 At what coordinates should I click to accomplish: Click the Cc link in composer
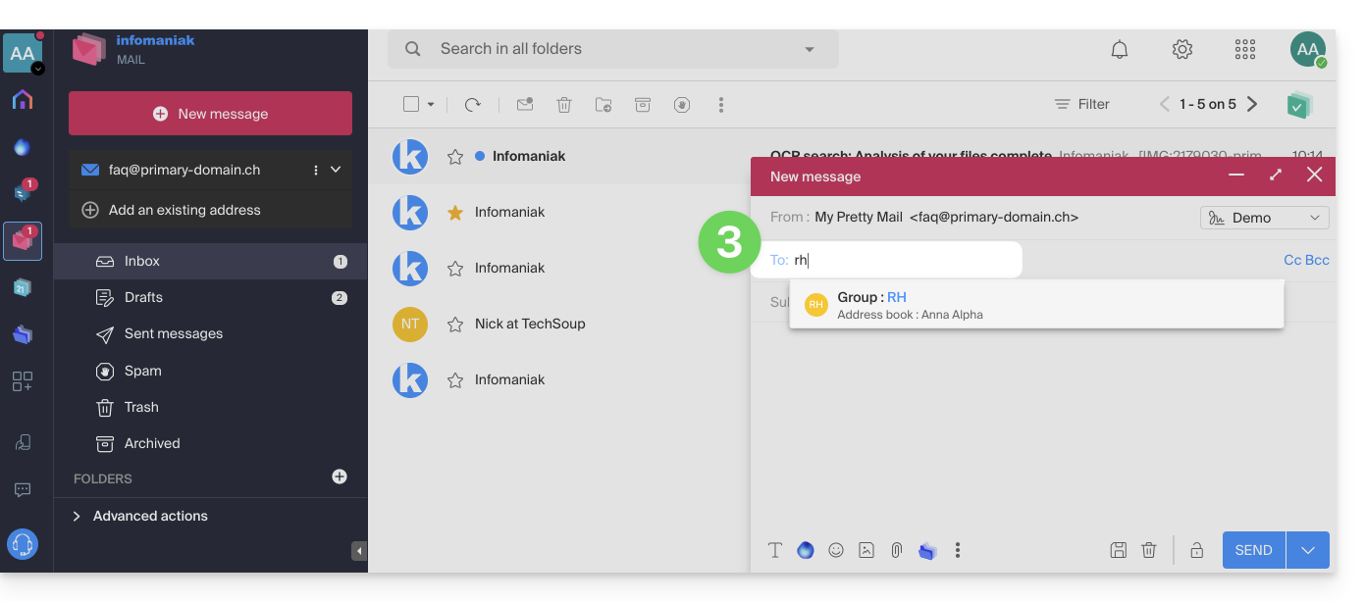pos(1292,260)
